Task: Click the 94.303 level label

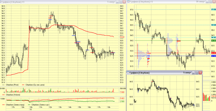Action: point(214,37)
